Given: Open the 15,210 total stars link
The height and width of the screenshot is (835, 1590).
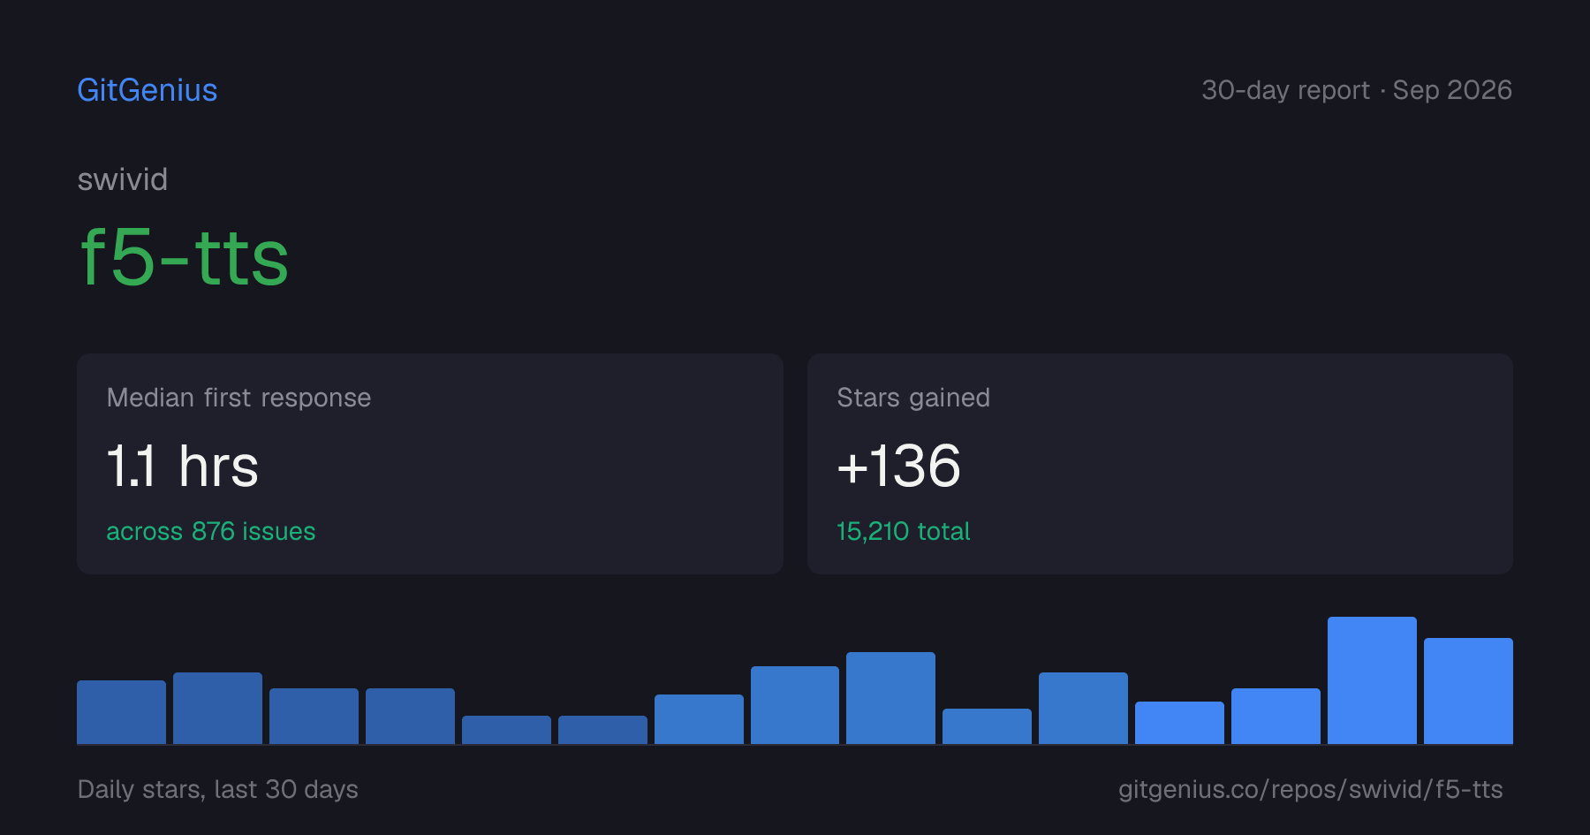Looking at the screenshot, I should [x=903, y=531].
